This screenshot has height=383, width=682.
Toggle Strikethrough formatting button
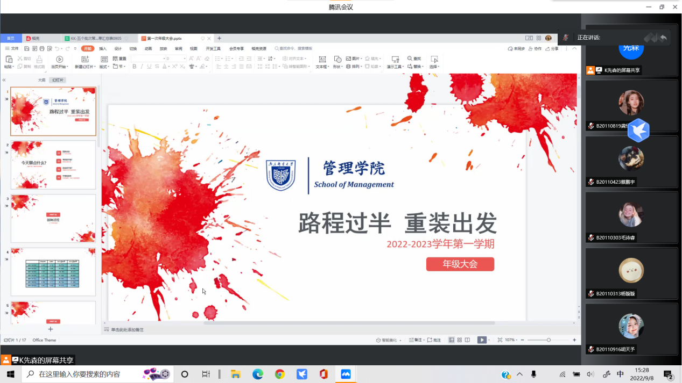pyautogui.click(x=158, y=67)
